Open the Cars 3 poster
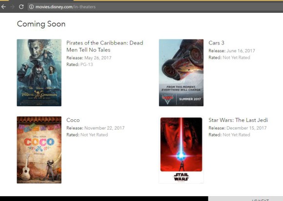 [181, 72]
